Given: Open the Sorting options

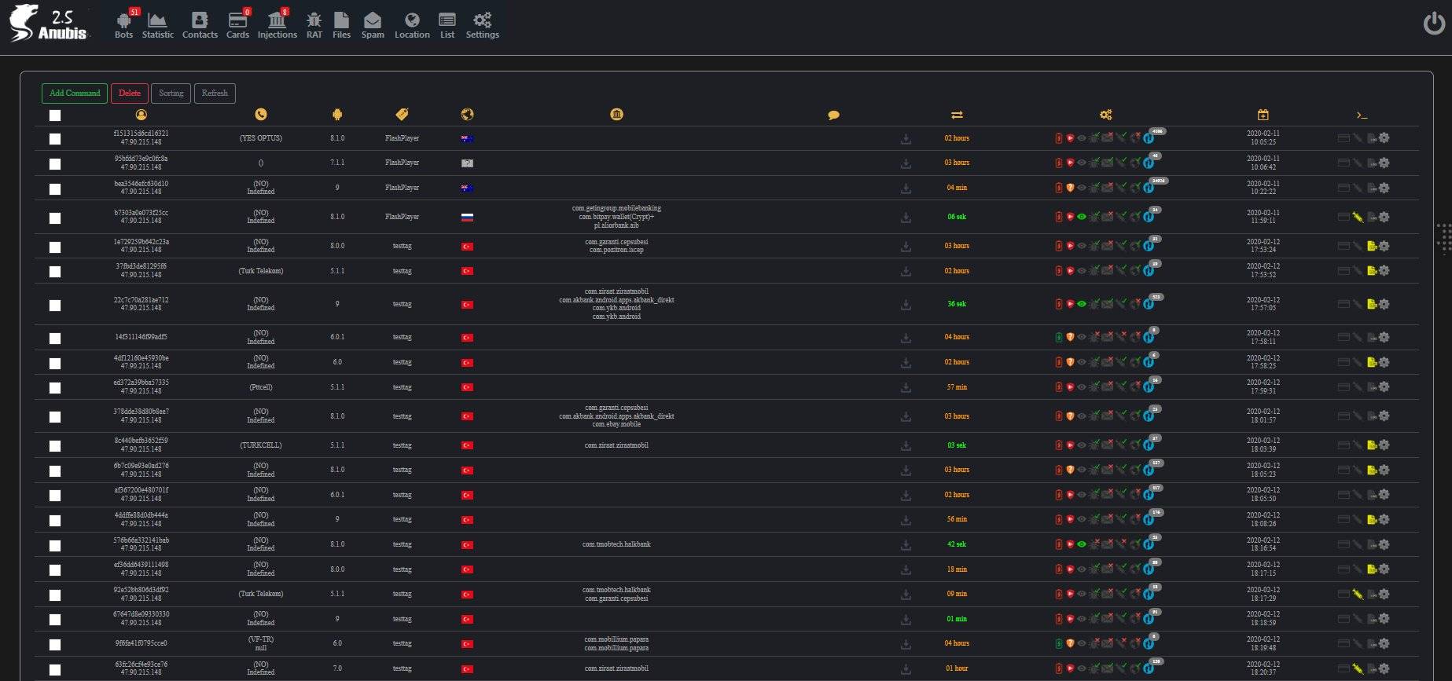Looking at the screenshot, I should tap(171, 93).
